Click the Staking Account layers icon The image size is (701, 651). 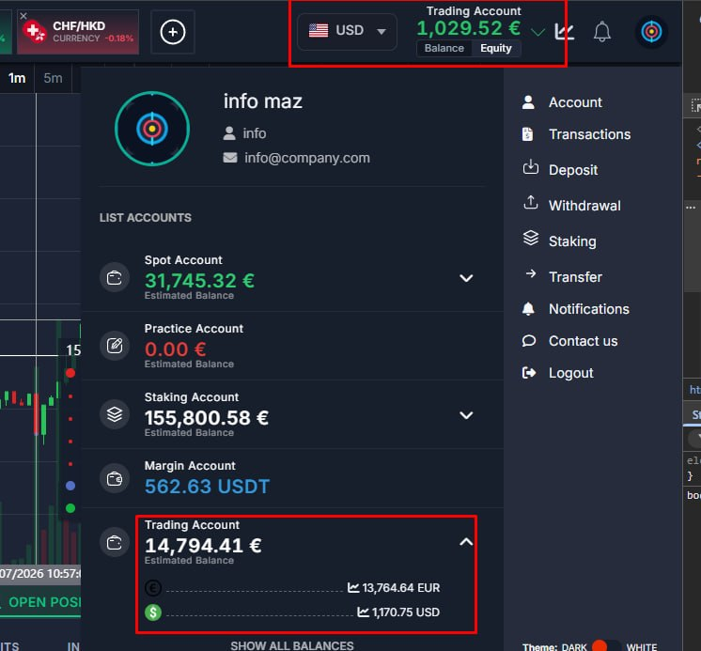pyautogui.click(x=115, y=414)
